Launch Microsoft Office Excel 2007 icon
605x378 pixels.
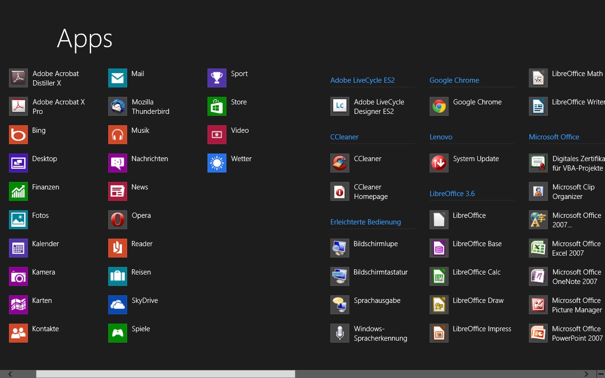538,248
